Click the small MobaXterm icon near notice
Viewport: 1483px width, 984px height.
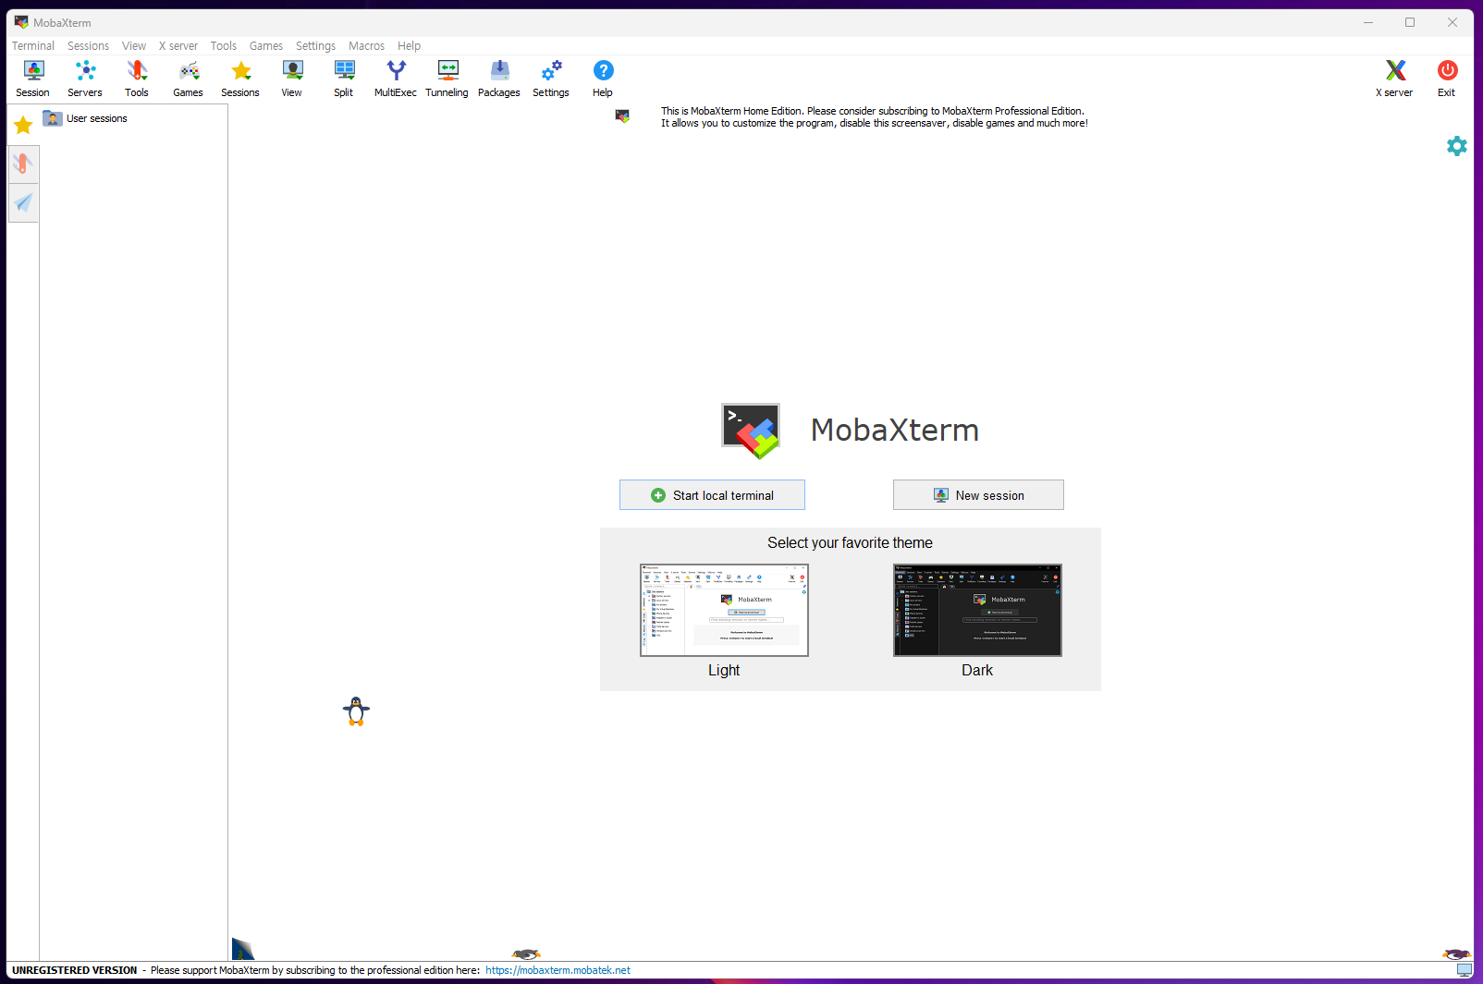[622, 115]
